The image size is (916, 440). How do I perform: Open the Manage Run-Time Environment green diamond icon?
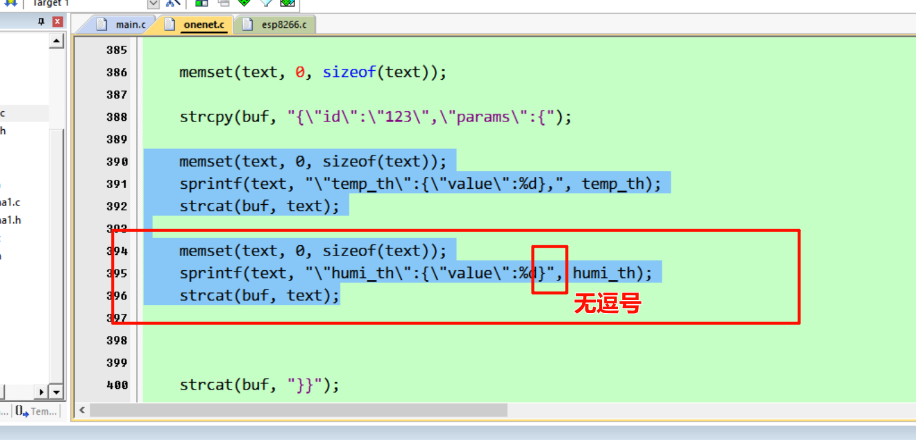[244, 3]
